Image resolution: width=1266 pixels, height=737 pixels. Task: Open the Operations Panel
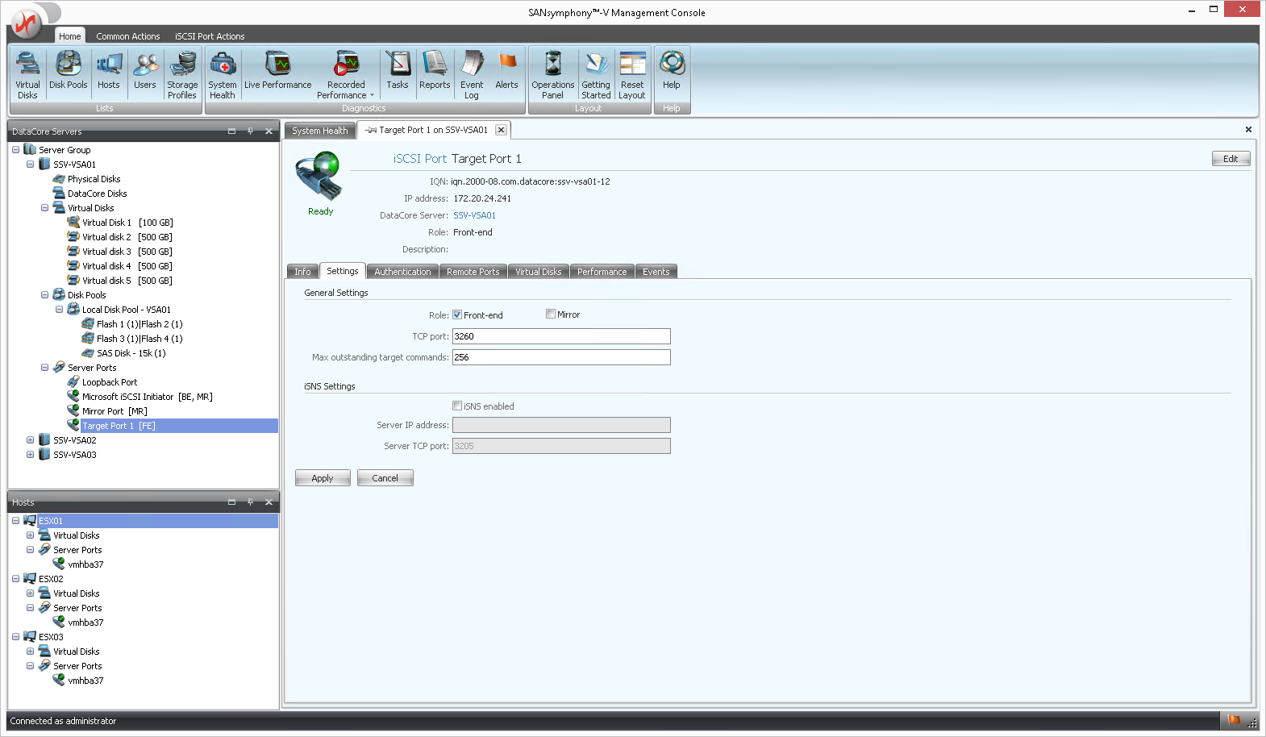pos(552,74)
